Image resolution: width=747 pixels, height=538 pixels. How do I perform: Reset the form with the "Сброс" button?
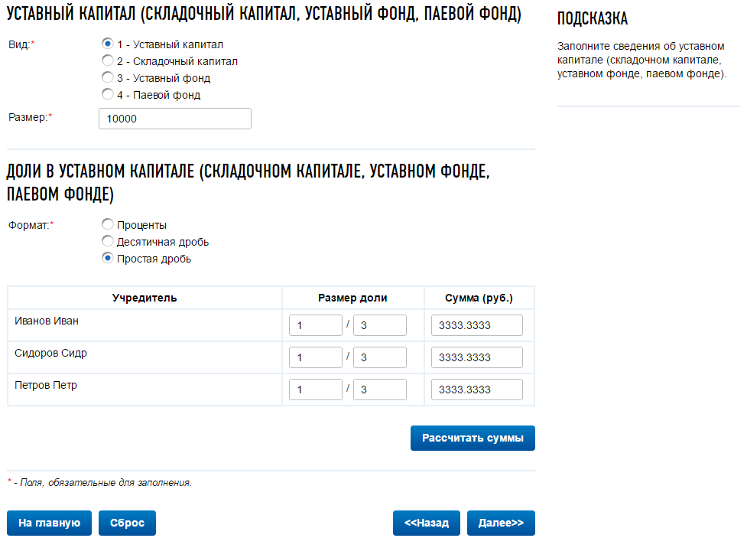click(126, 523)
